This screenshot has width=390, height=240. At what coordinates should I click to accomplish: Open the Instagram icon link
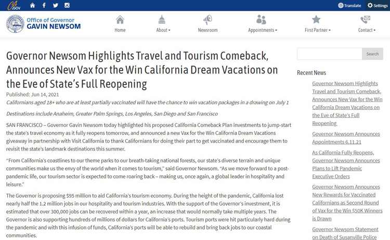[67, 5]
